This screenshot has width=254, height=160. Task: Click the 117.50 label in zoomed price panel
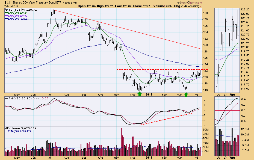(245, 89)
